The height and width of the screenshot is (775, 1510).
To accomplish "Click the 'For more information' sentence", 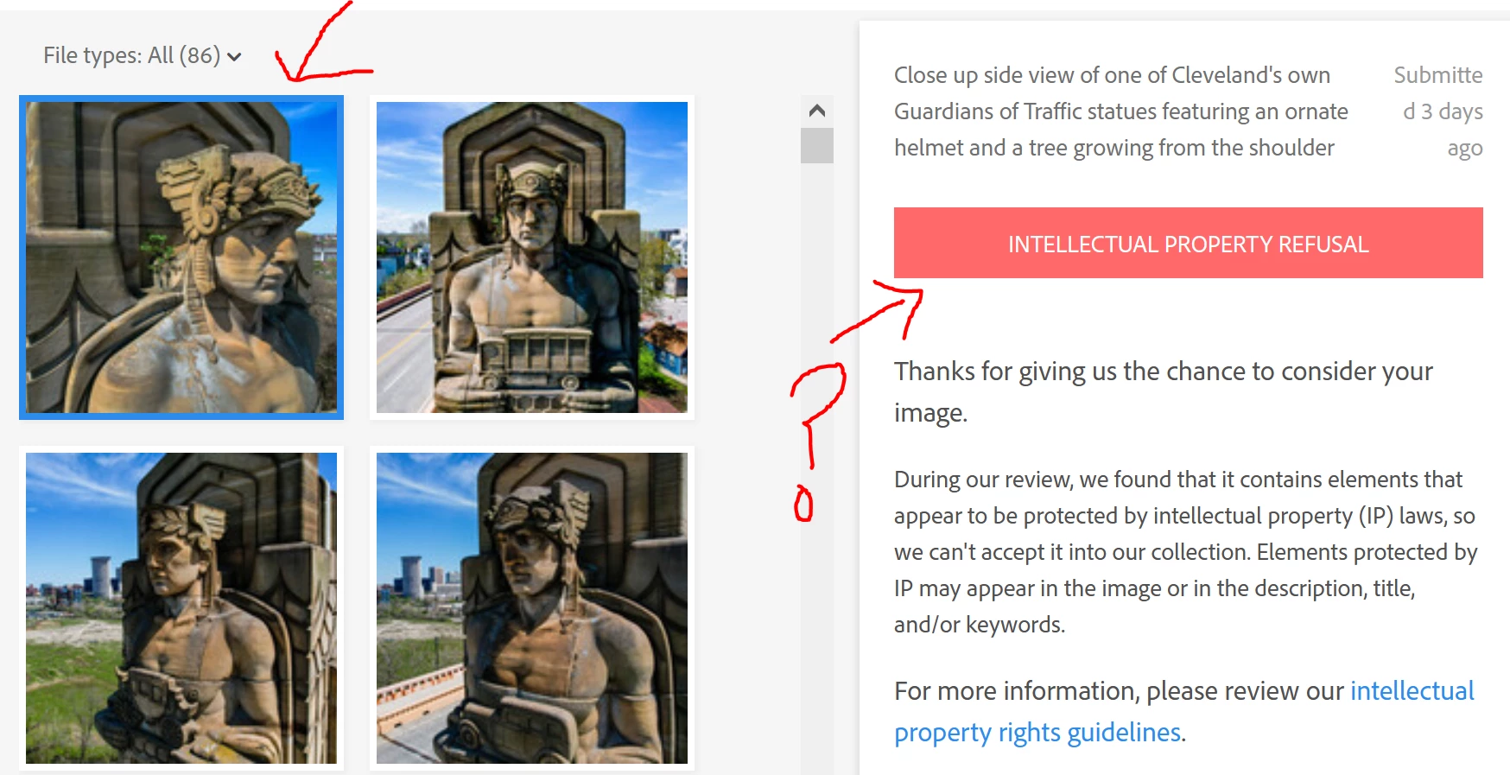I will point(1119,691).
